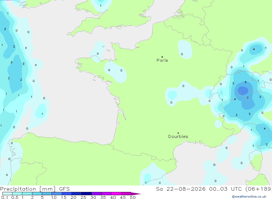Viewport: 272px width, 199px height.
Task: Click the 0 value northeast of Paris
Action: (182, 54)
